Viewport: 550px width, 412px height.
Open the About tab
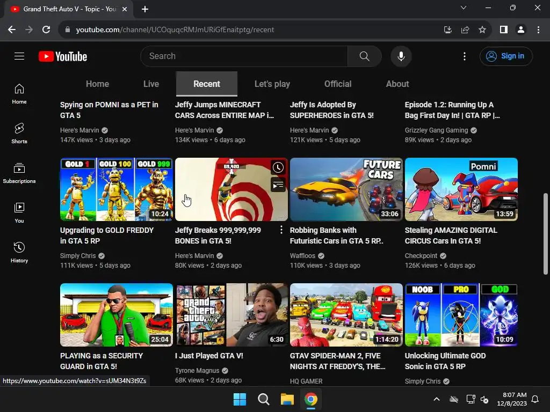(x=397, y=84)
